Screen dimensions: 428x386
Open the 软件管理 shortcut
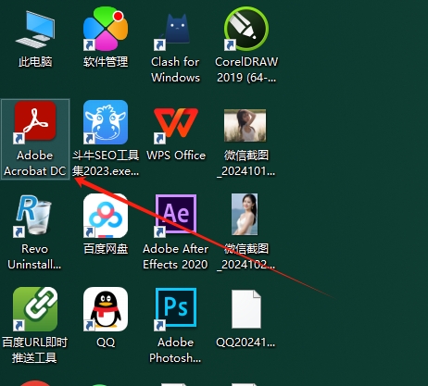(x=106, y=29)
